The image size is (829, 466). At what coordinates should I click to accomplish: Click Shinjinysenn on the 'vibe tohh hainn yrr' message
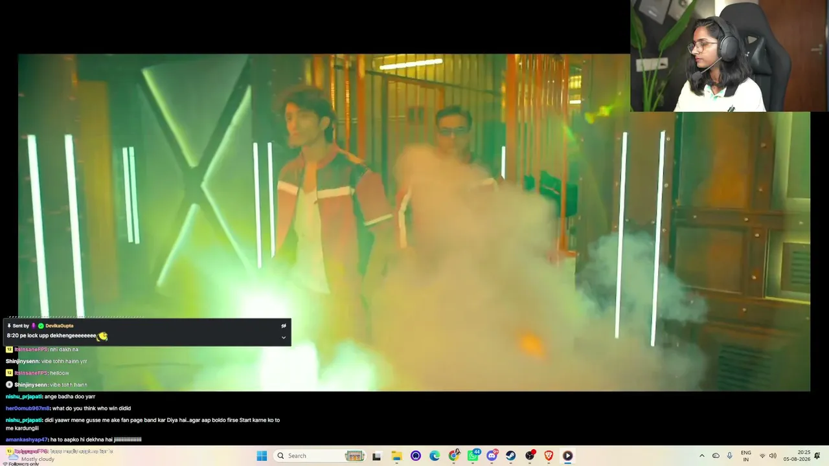22,361
